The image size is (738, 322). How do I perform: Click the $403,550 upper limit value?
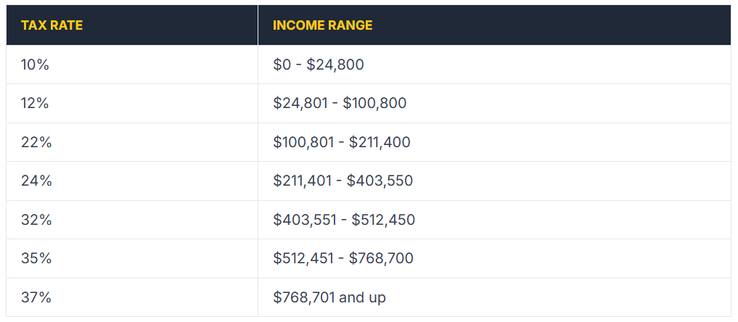(380, 181)
